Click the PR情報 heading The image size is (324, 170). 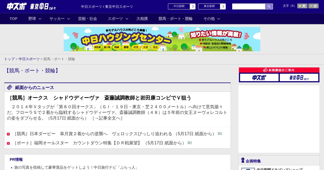[16, 159]
